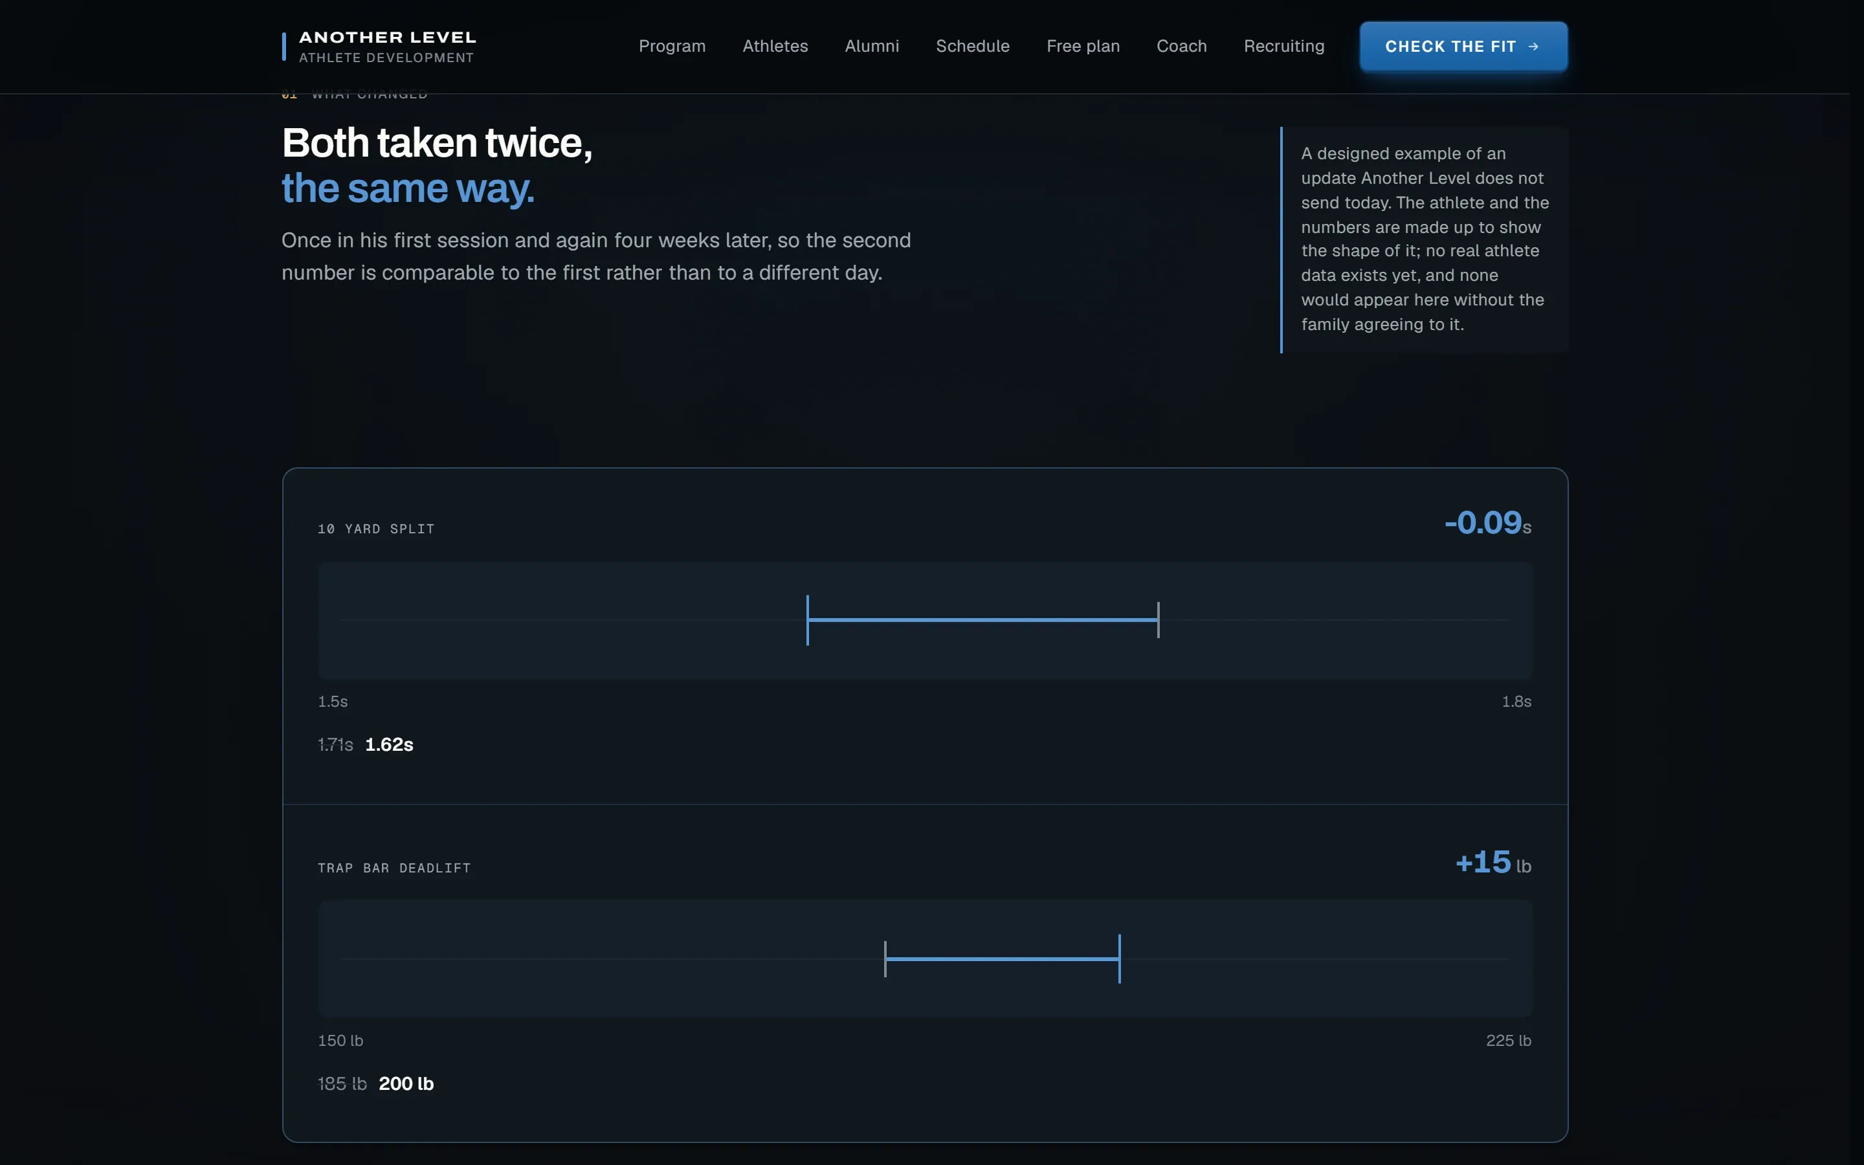Click the 'Once in his first session' paragraph
This screenshot has width=1864, height=1165.
tap(596, 256)
